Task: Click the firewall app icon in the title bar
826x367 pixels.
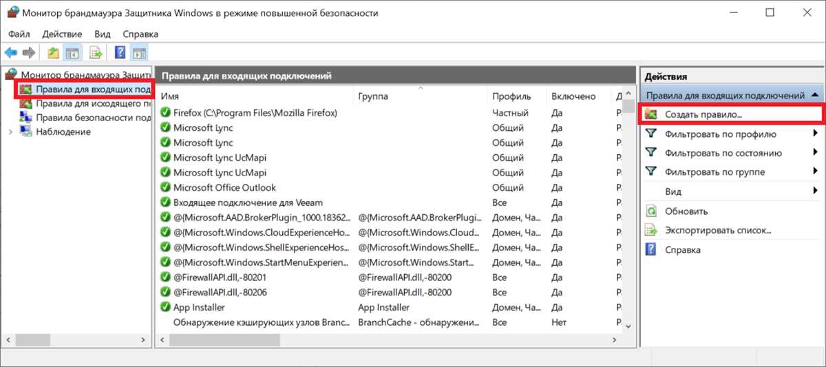Action: (13, 12)
